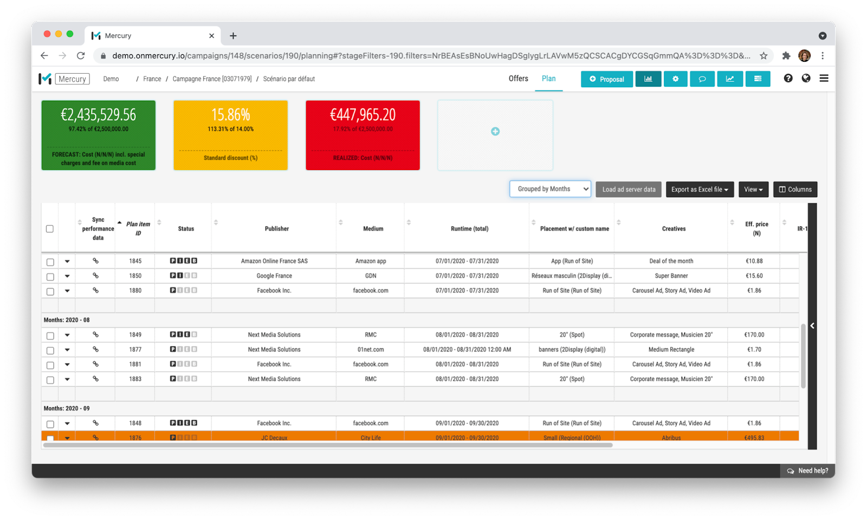Open the Grouped by Months dropdown
This screenshot has width=867, height=520.
[549, 188]
